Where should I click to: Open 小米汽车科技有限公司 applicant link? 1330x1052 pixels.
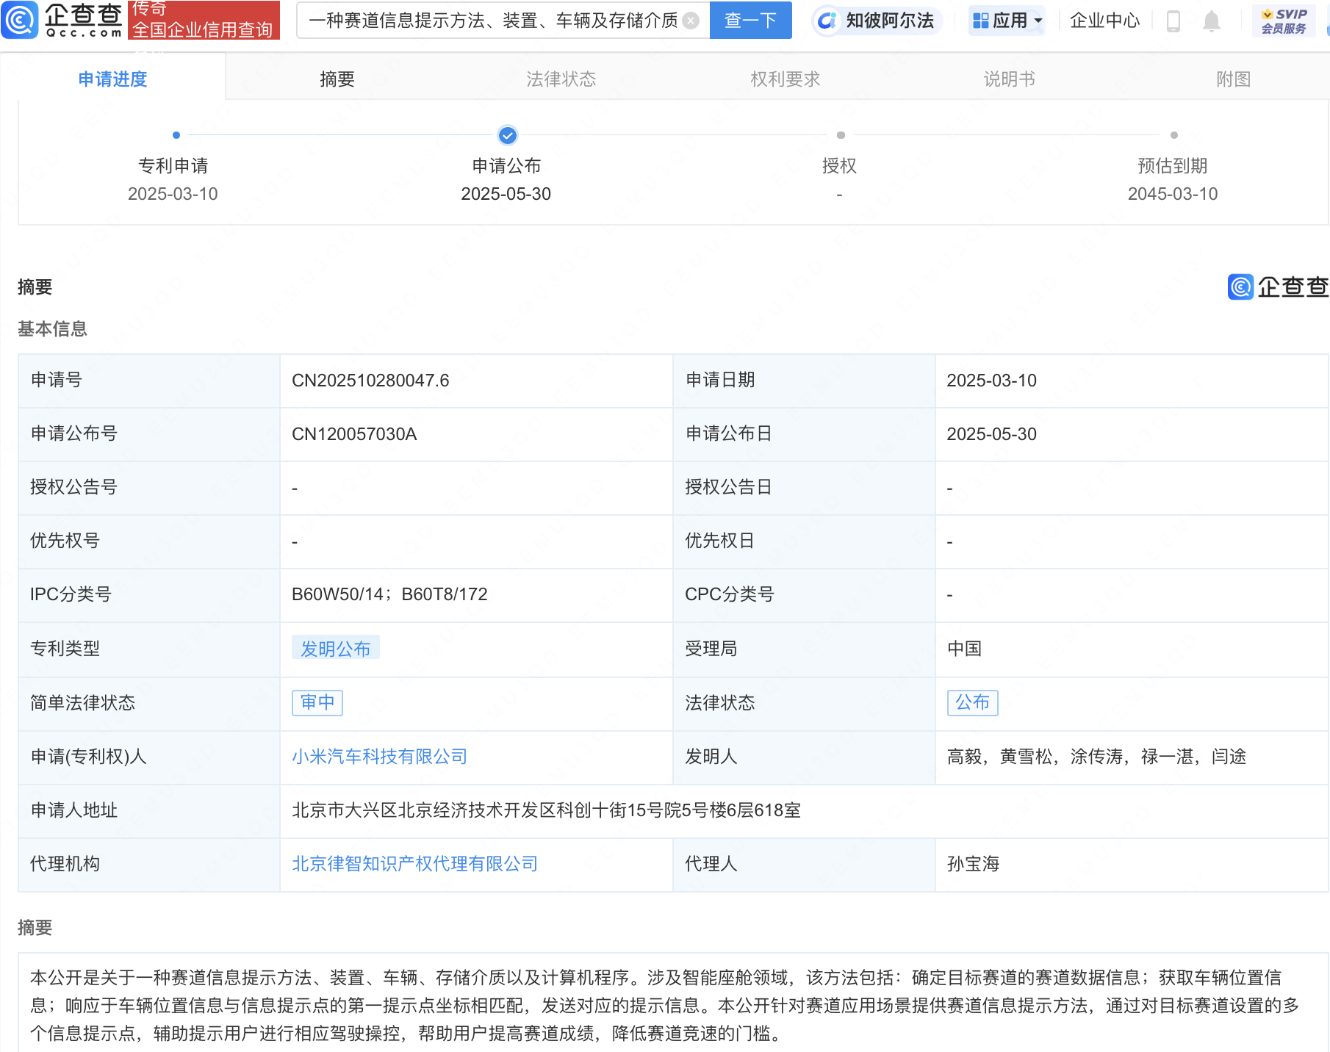tap(379, 757)
